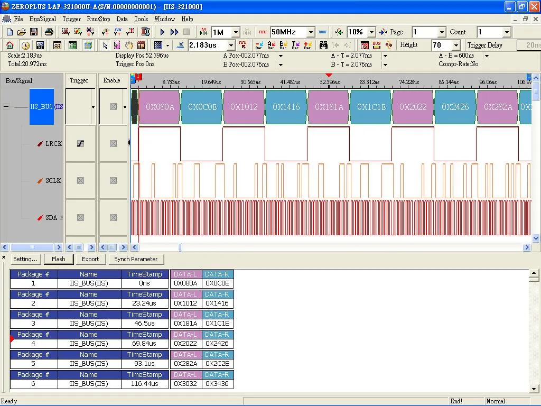Click the B Bar go-to icon
The width and height of the screenshot is (541, 406).
pyautogui.click(x=283, y=45)
